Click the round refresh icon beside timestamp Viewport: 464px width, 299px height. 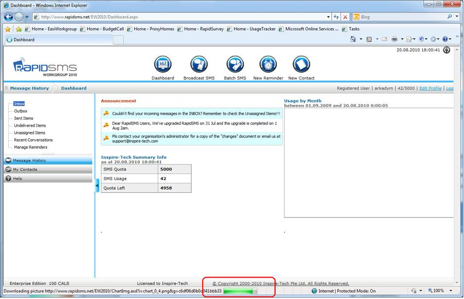click(x=447, y=50)
